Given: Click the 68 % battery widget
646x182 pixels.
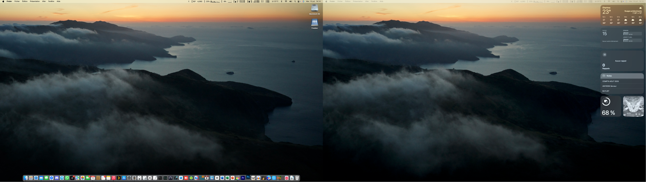Looking at the screenshot, I should coord(611,106).
